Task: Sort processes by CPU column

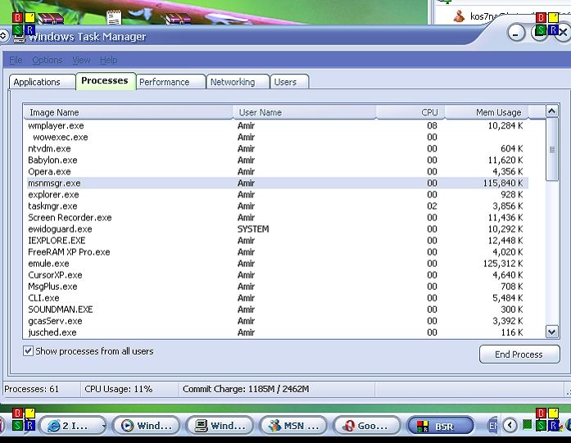Action: tap(410, 112)
